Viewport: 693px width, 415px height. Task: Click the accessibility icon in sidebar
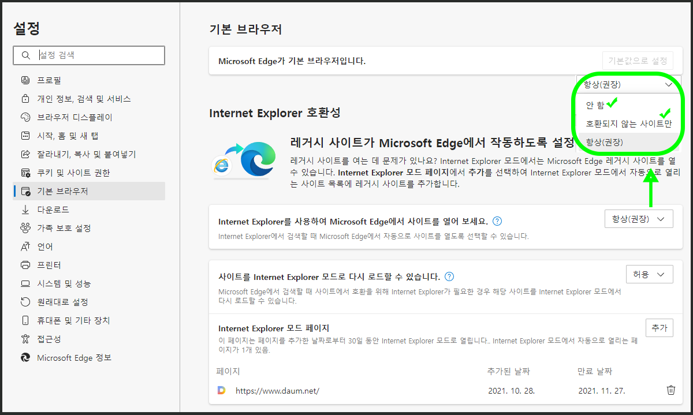[25, 339]
